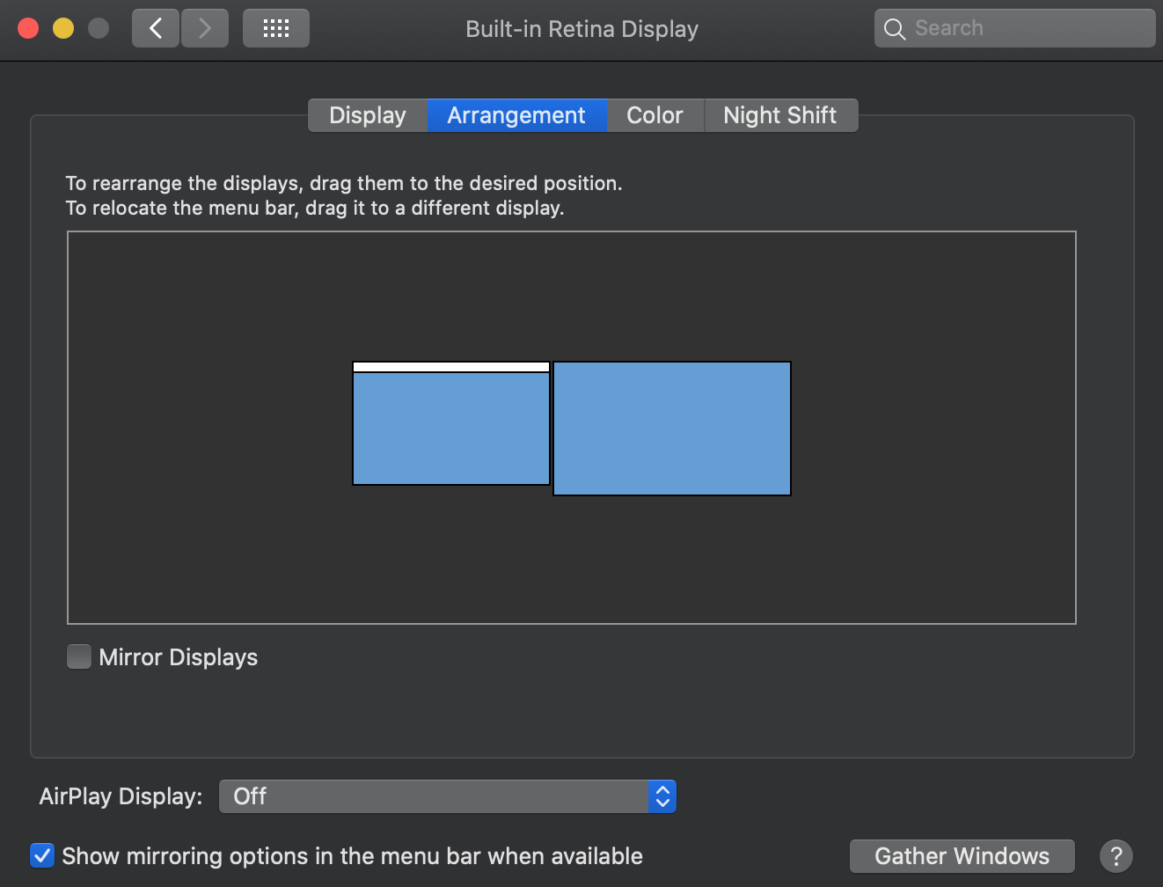Disable show mirroring options in menu bar

[x=42, y=855]
